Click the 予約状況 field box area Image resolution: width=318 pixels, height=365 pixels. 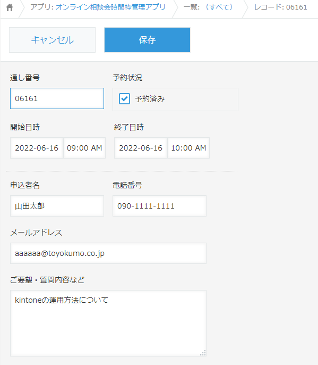(x=175, y=99)
